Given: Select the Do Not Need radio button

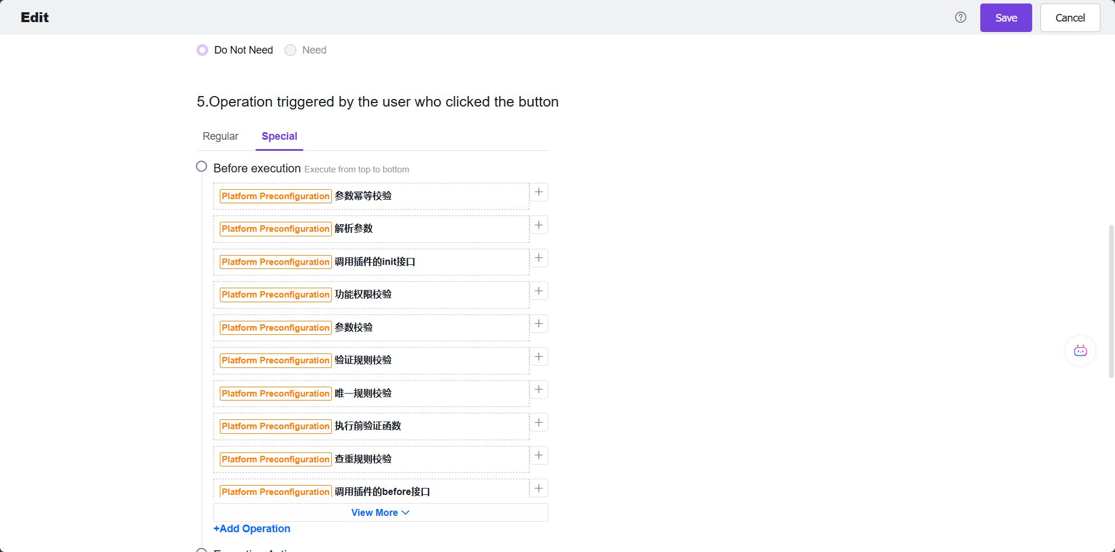Looking at the screenshot, I should 201,50.
